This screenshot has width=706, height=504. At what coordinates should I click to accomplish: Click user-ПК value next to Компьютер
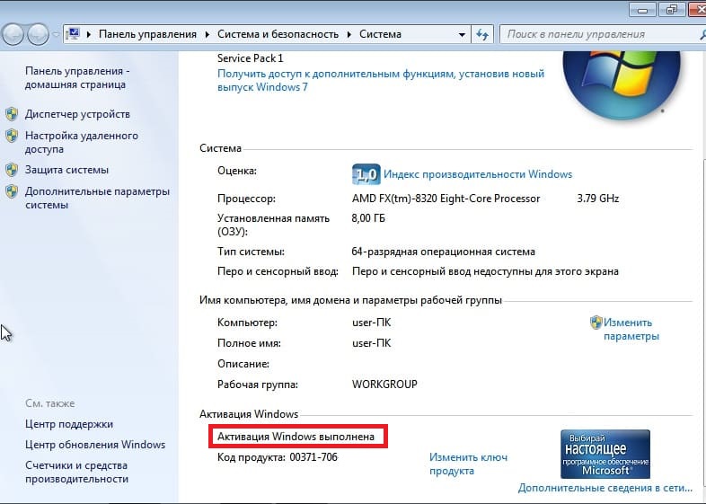(372, 323)
